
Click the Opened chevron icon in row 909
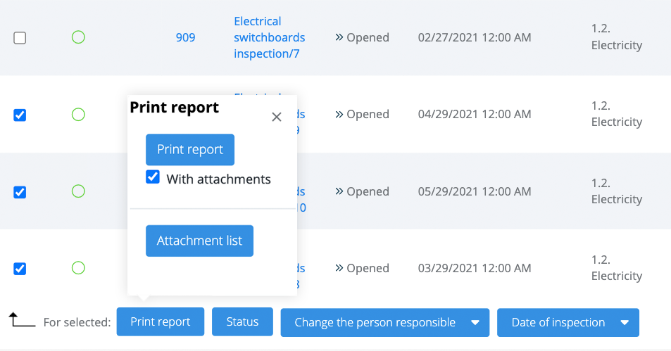pos(339,37)
